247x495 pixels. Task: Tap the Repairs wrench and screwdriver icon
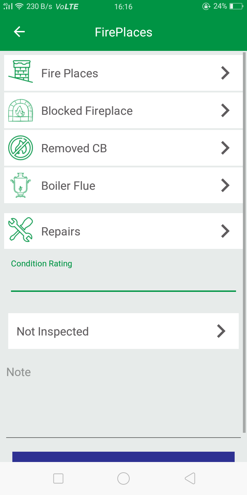pos(21,229)
